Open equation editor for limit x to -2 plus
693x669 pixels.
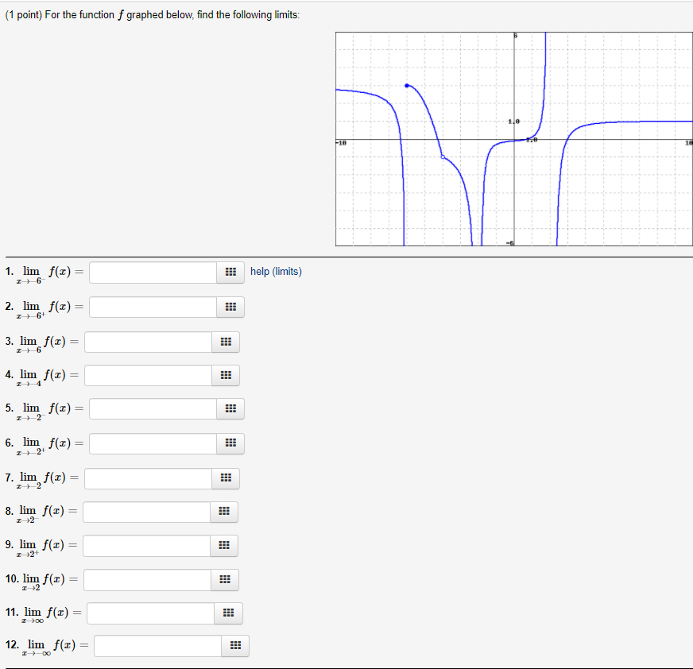point(230,443)
